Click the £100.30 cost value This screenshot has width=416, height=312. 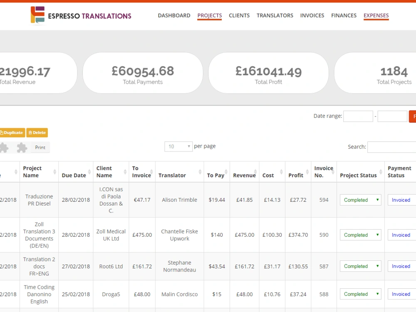point(272,235)
